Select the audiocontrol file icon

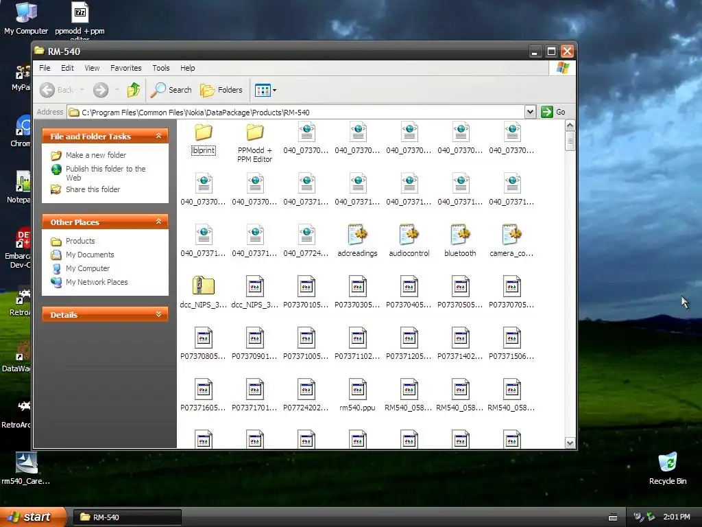click(x=409, y=235)
